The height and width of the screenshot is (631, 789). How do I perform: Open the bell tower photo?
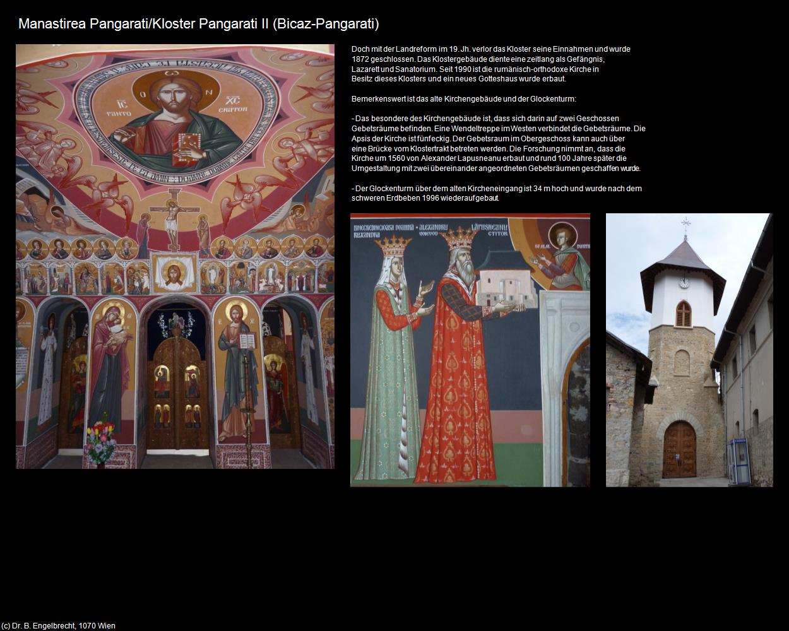point(689,350)
